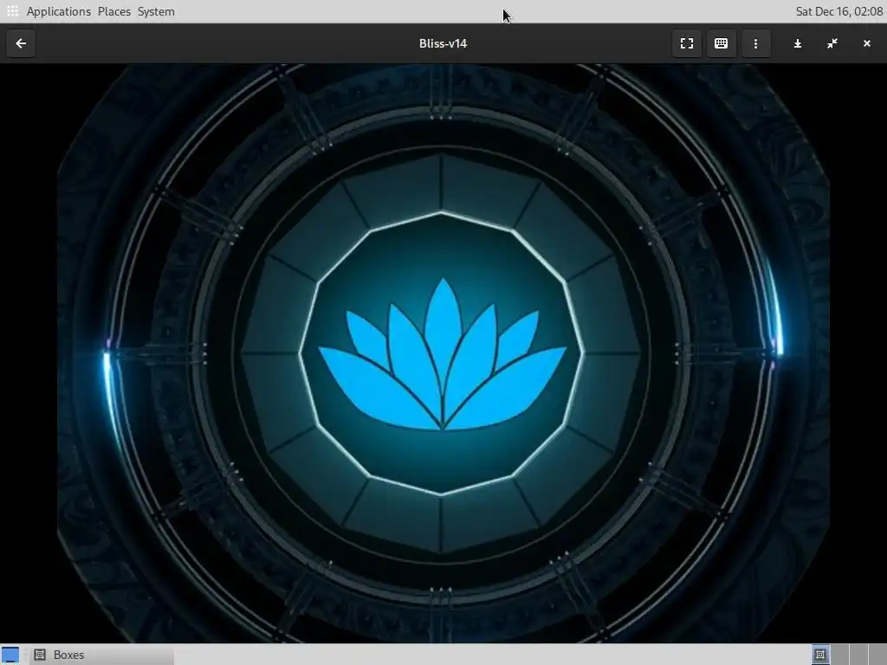887x665 pixels.
Task: Open the clock showing Sat Dec 16, 02:08
Action: click(838, 11)
